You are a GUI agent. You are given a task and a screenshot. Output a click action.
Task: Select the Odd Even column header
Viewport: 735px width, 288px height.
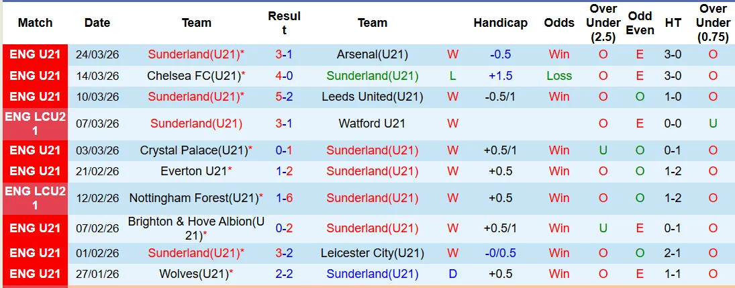[640, 23]
